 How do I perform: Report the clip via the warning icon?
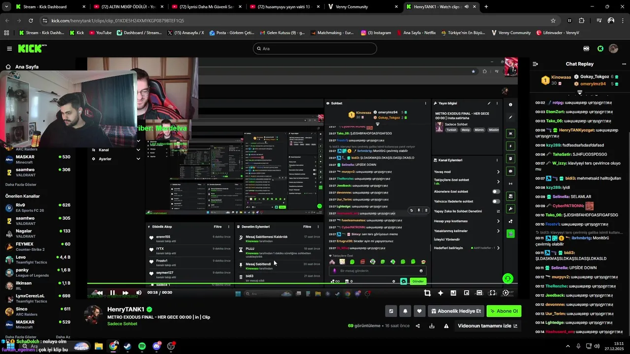[446, 325]
